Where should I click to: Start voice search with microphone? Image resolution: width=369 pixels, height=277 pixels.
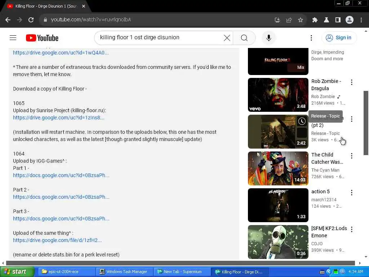click(x=268, y=38)
